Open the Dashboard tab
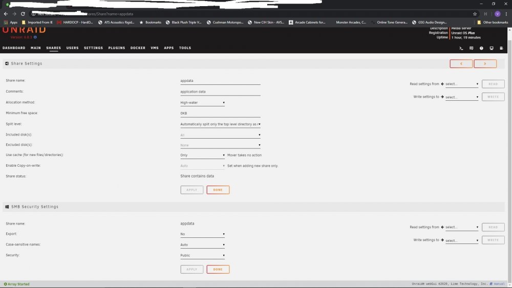Viewport: 512px width, 288px height. pyautogui.click(x=14, y=48)
